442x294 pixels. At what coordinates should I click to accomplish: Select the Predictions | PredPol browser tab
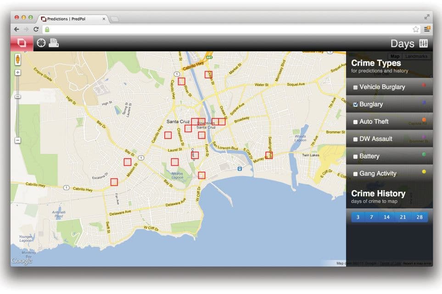click(73, 19)
